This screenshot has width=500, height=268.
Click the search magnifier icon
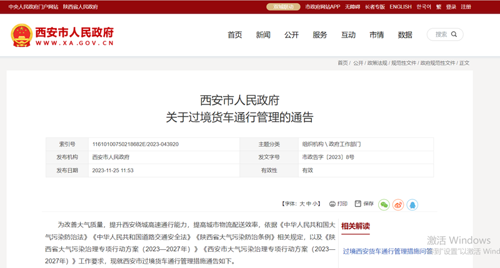454,34
